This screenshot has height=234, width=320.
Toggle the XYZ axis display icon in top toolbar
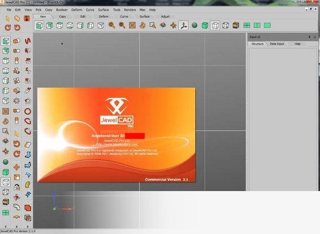tap(183, 25)
